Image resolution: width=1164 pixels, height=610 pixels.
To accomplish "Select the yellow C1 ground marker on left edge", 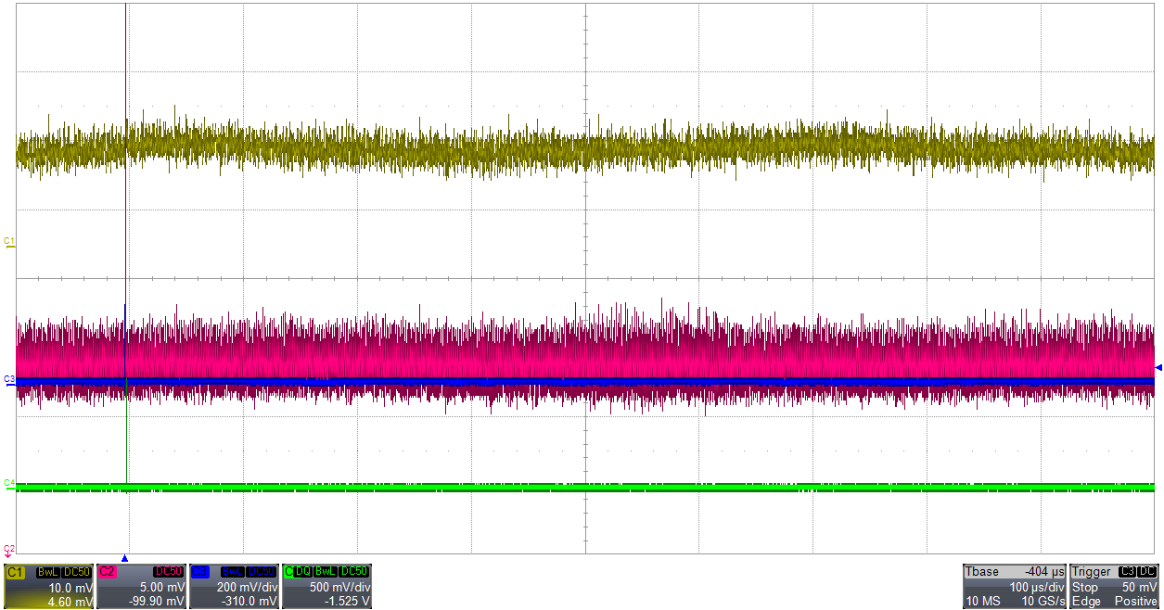I will pyautogui.click(x=9, y=243).
